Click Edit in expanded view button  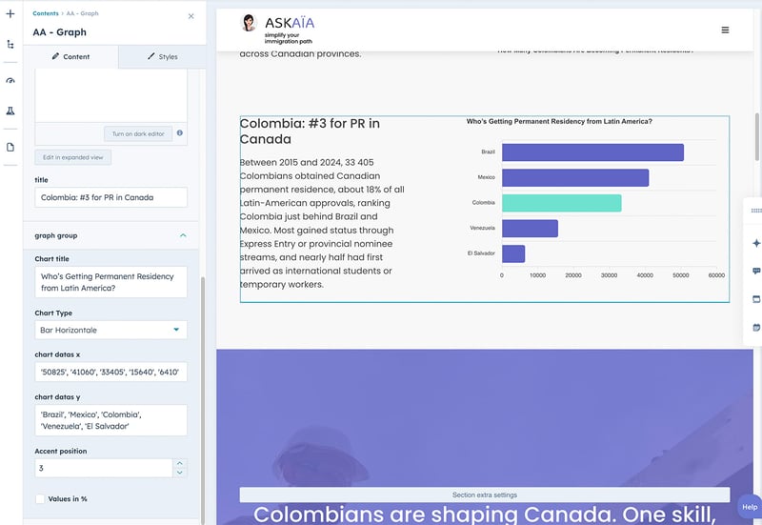(x=73, y=157)
